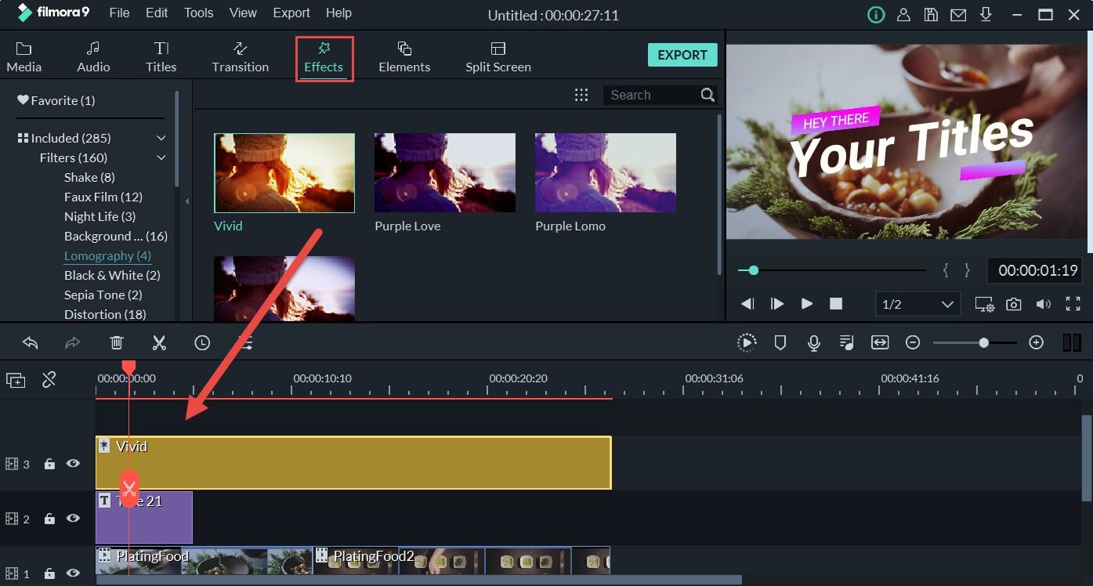Open the 1/2 playback quality dropdown
Viewport: 1093px width, 586px height.
pos(917,304)
